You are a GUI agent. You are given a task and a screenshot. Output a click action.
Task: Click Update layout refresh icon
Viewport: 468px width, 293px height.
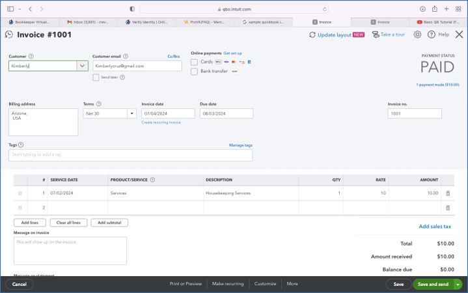tap(312, 35)
